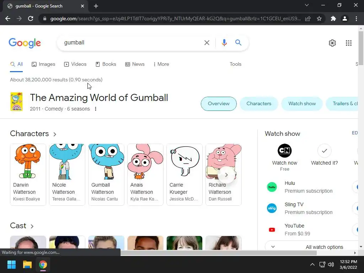Select the Overview chip
Viewport: 364px width, 273px height.
[219, 103]
